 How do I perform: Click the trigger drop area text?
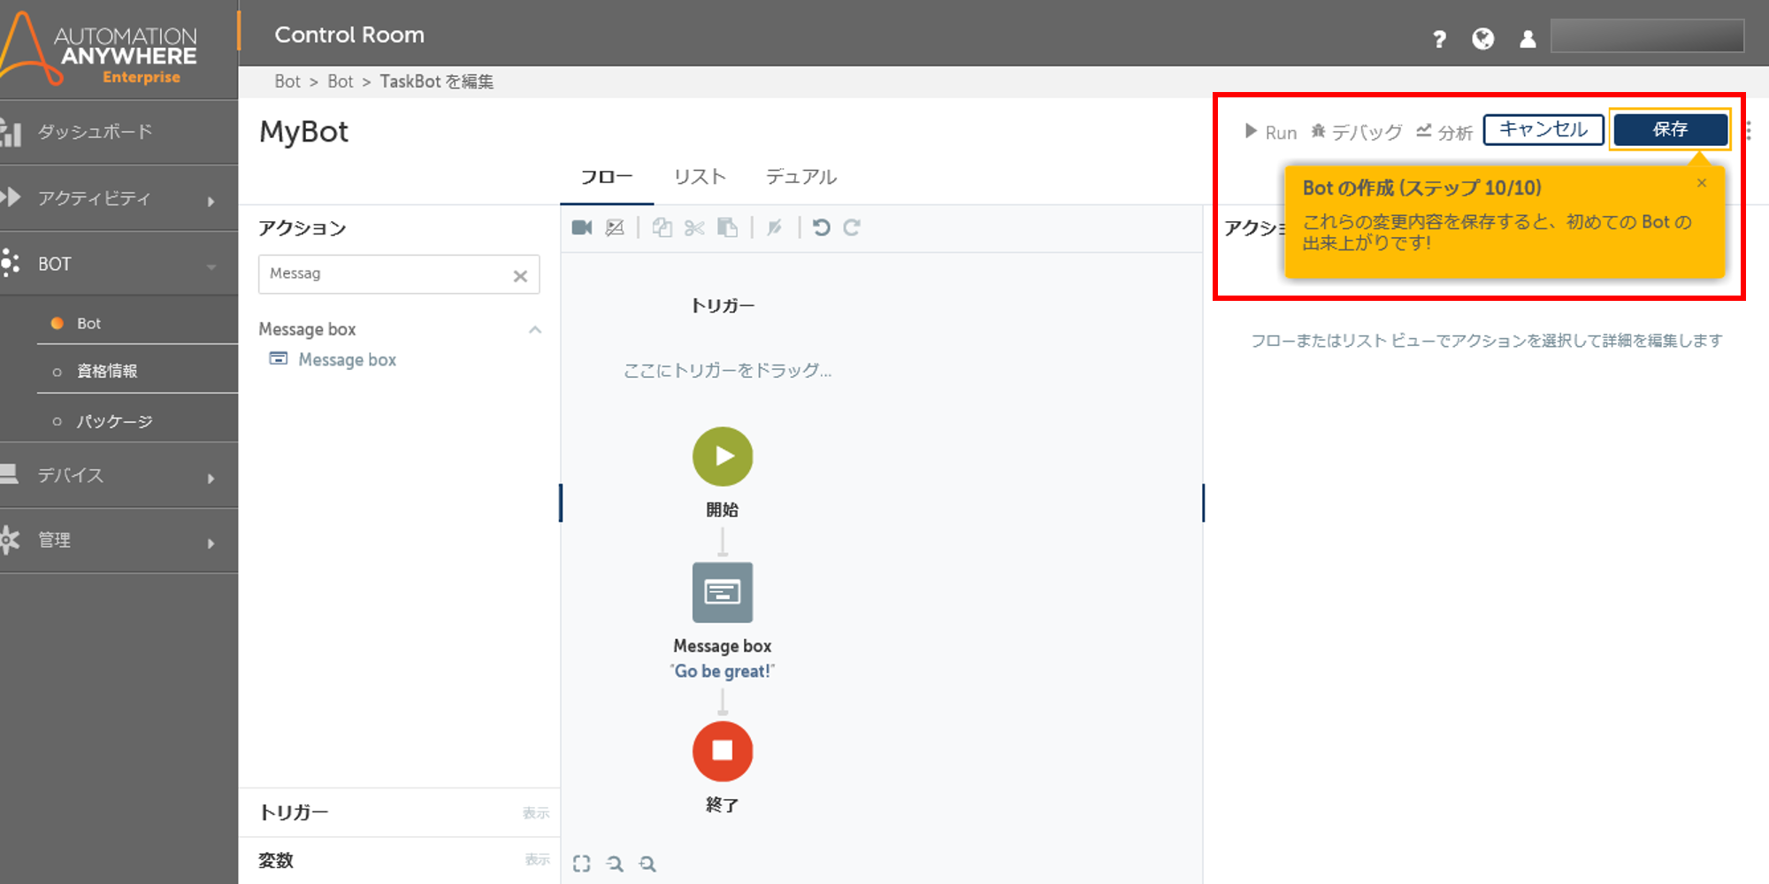[727, 370]
